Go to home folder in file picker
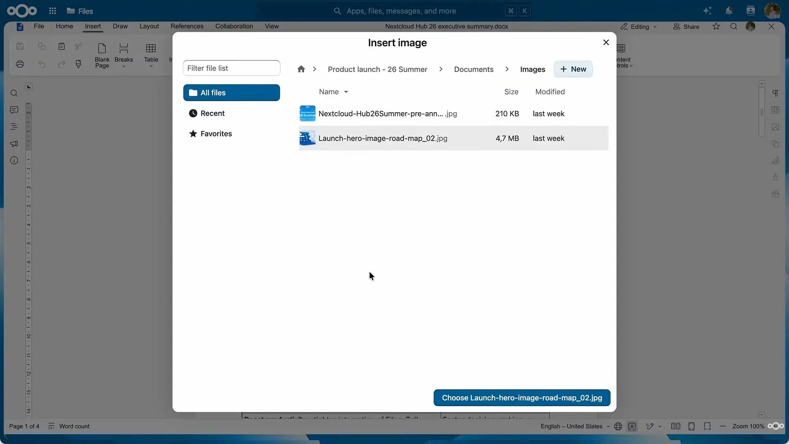Image resolution: width=789 pixels, height=444 pixels. [x=301, y=69]
